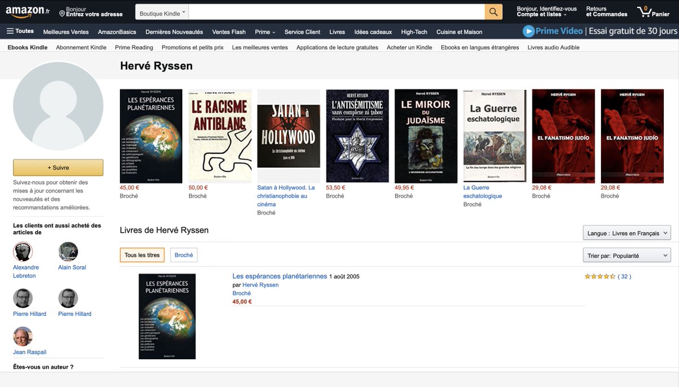Viewport: 679px width, 387px height.
Task: Click the Prime Video play icon banner
Action: click(529, 32)
